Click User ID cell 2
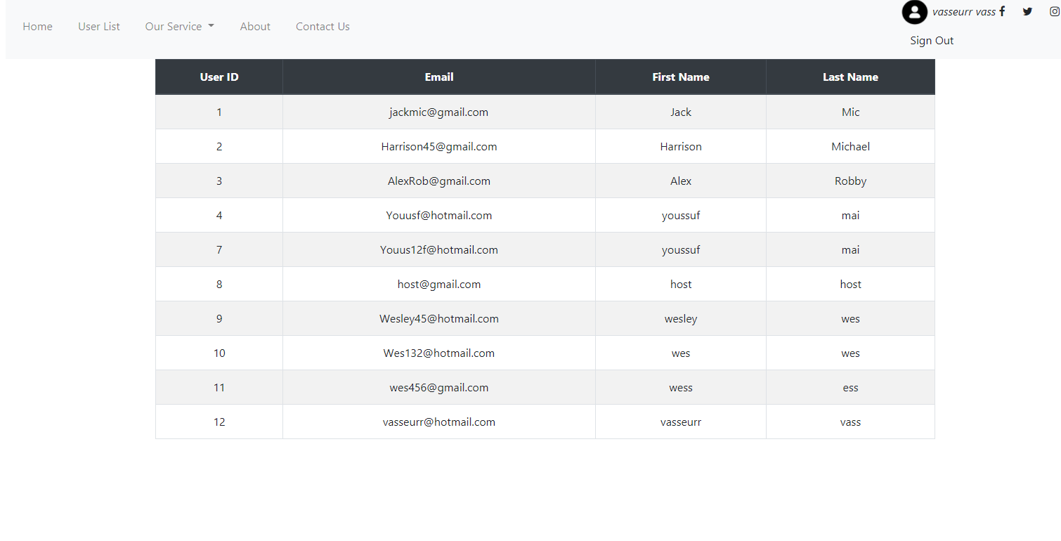The width and height of the screenshot is (1061, 541). (x=219, y=147)
